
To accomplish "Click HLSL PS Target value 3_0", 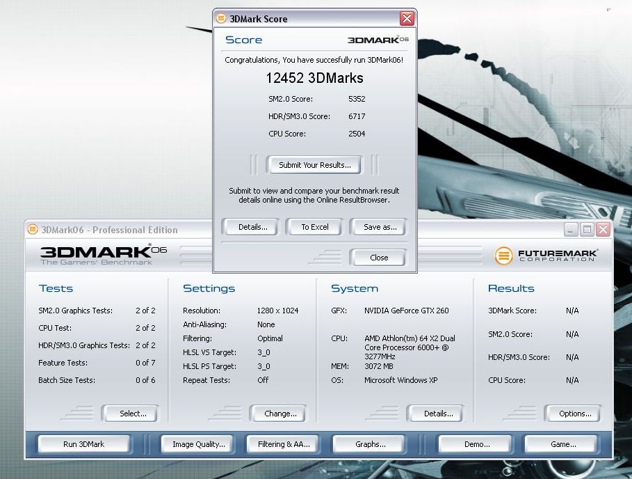I will (264, 366).
